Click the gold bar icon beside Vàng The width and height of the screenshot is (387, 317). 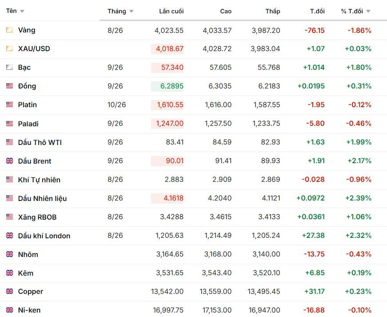(9, 30)
